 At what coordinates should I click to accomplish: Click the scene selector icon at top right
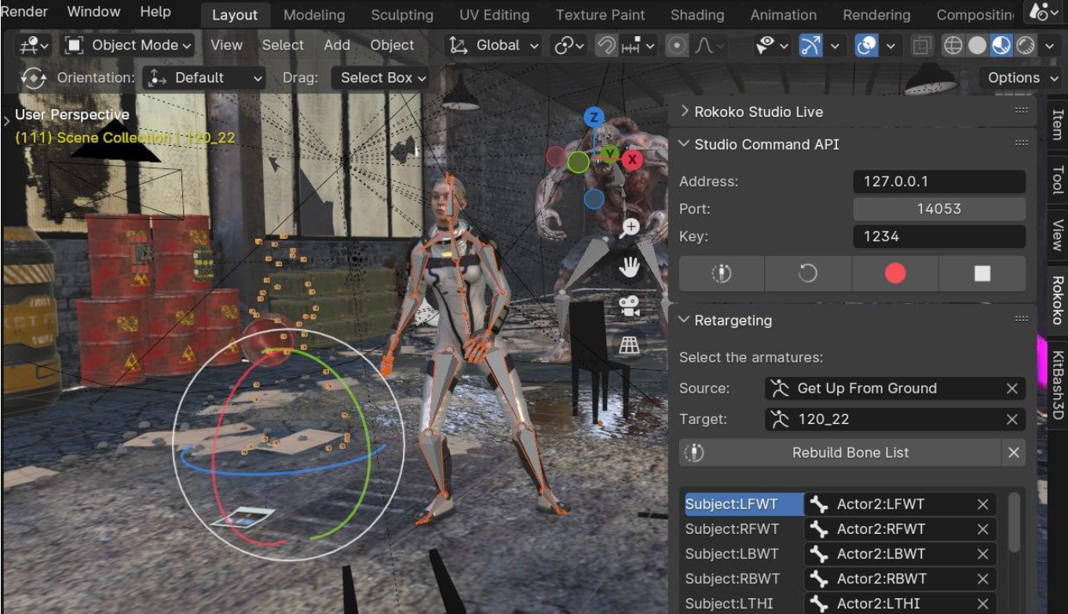click(1043, 12)
